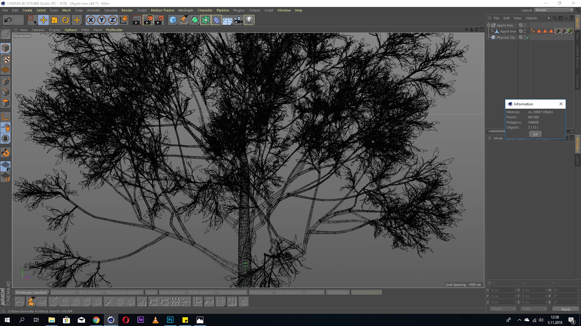Image resolution: width=581 pixels, height=326 pixels.
Task: Activate the Move tool
Action: point(43,20)
